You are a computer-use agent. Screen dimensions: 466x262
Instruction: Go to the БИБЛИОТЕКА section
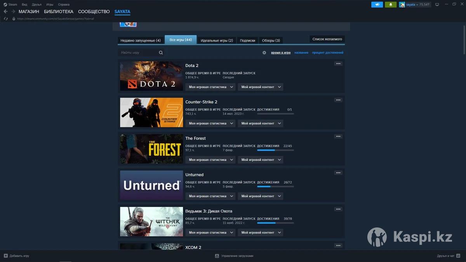pos(59,12)
